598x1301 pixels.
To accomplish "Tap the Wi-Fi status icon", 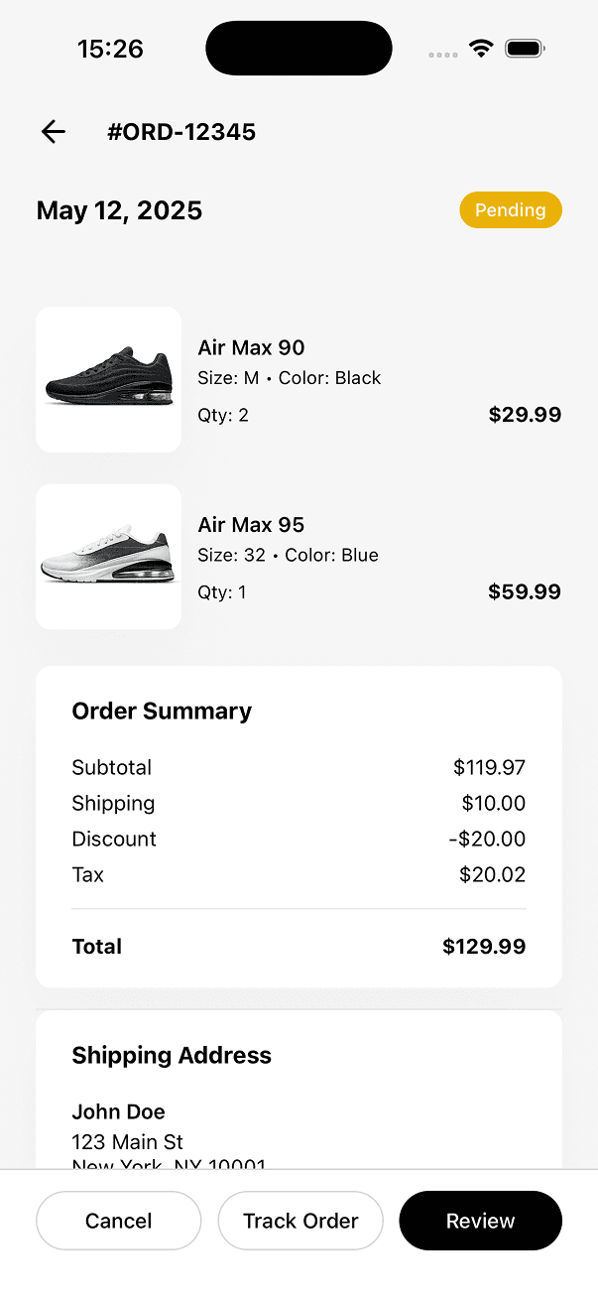I will click(481, 47).
